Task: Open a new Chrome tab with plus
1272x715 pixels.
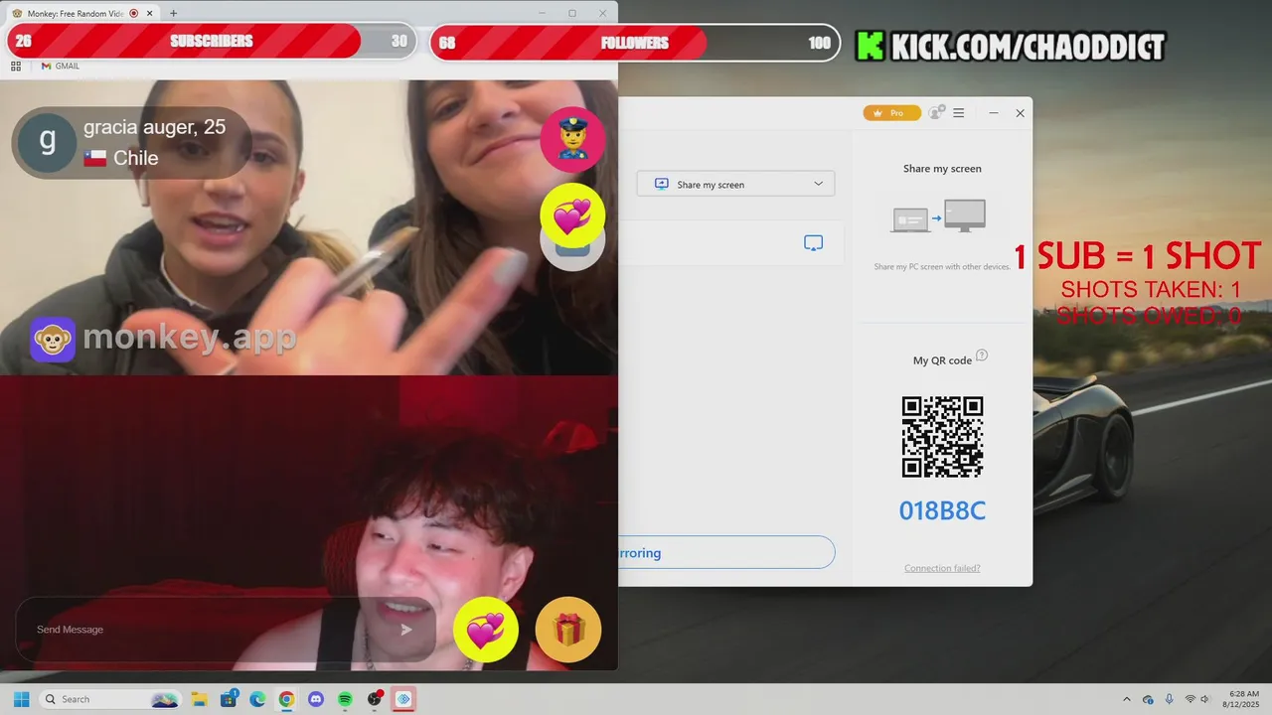Action: point(173,14)
